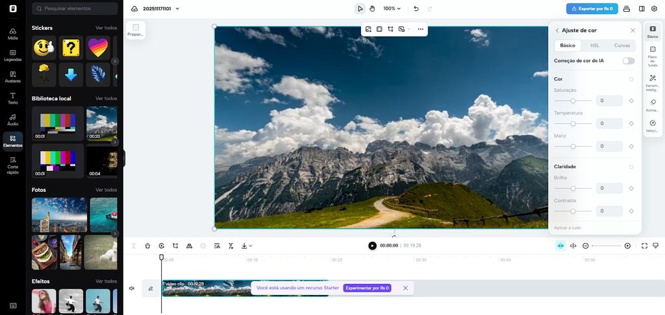Open the Áudio panel in sidebar

coord(12,119)
